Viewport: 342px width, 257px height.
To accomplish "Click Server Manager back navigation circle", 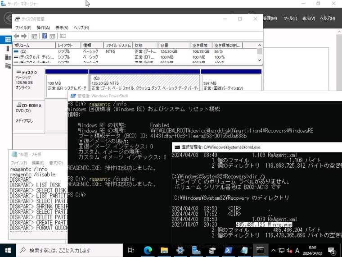I will (8, 18).
